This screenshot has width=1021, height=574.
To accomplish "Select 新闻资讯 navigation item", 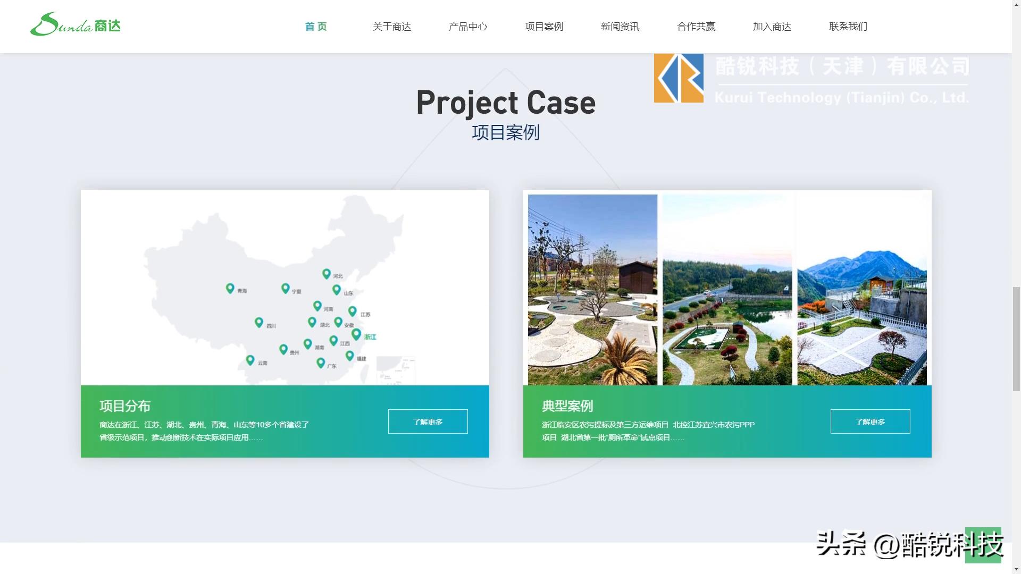I will [x=620, y=27].
